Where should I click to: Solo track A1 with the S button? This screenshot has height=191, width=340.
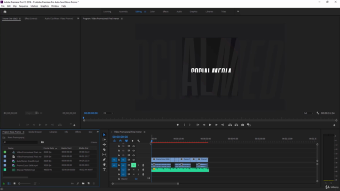click(138, 165)
